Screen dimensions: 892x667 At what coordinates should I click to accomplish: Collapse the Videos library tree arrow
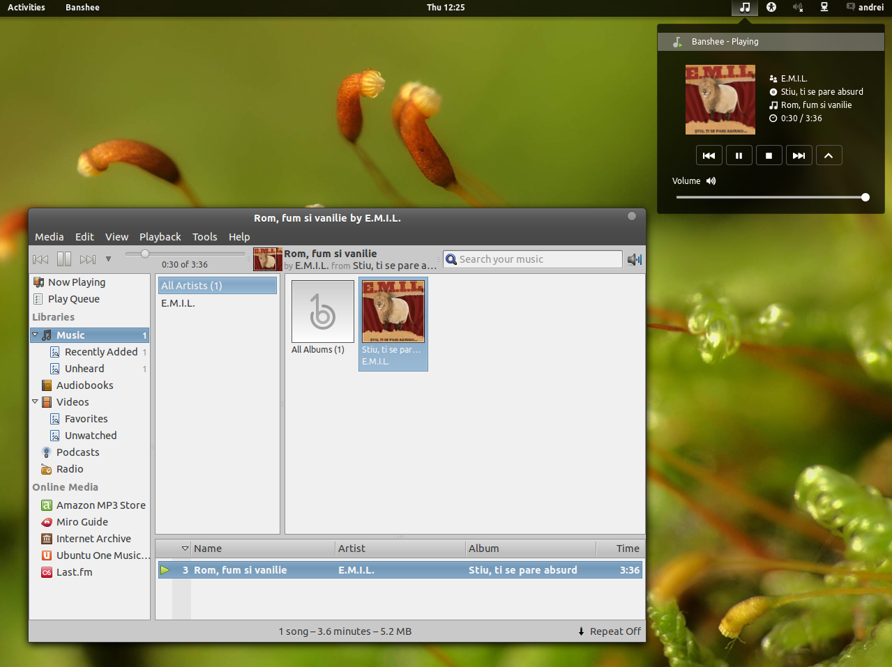(36, 402)
